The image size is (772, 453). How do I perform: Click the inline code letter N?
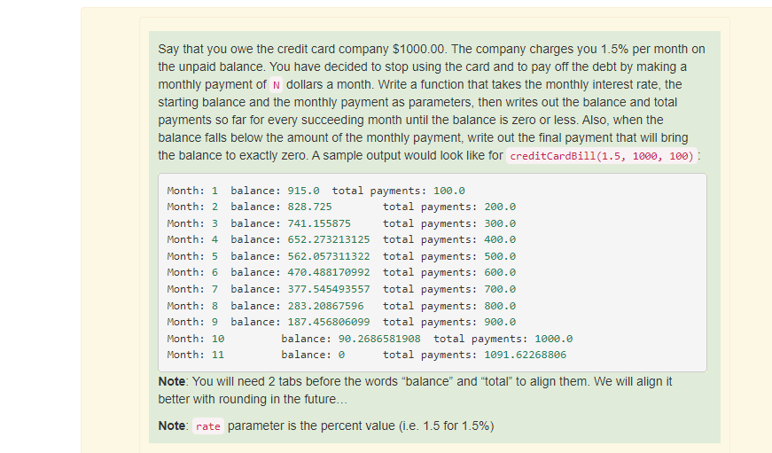click(x=277, y=85)
